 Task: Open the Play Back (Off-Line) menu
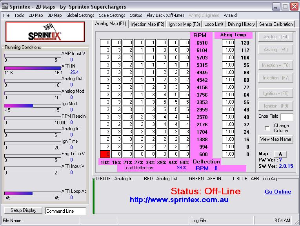(165, 15)
